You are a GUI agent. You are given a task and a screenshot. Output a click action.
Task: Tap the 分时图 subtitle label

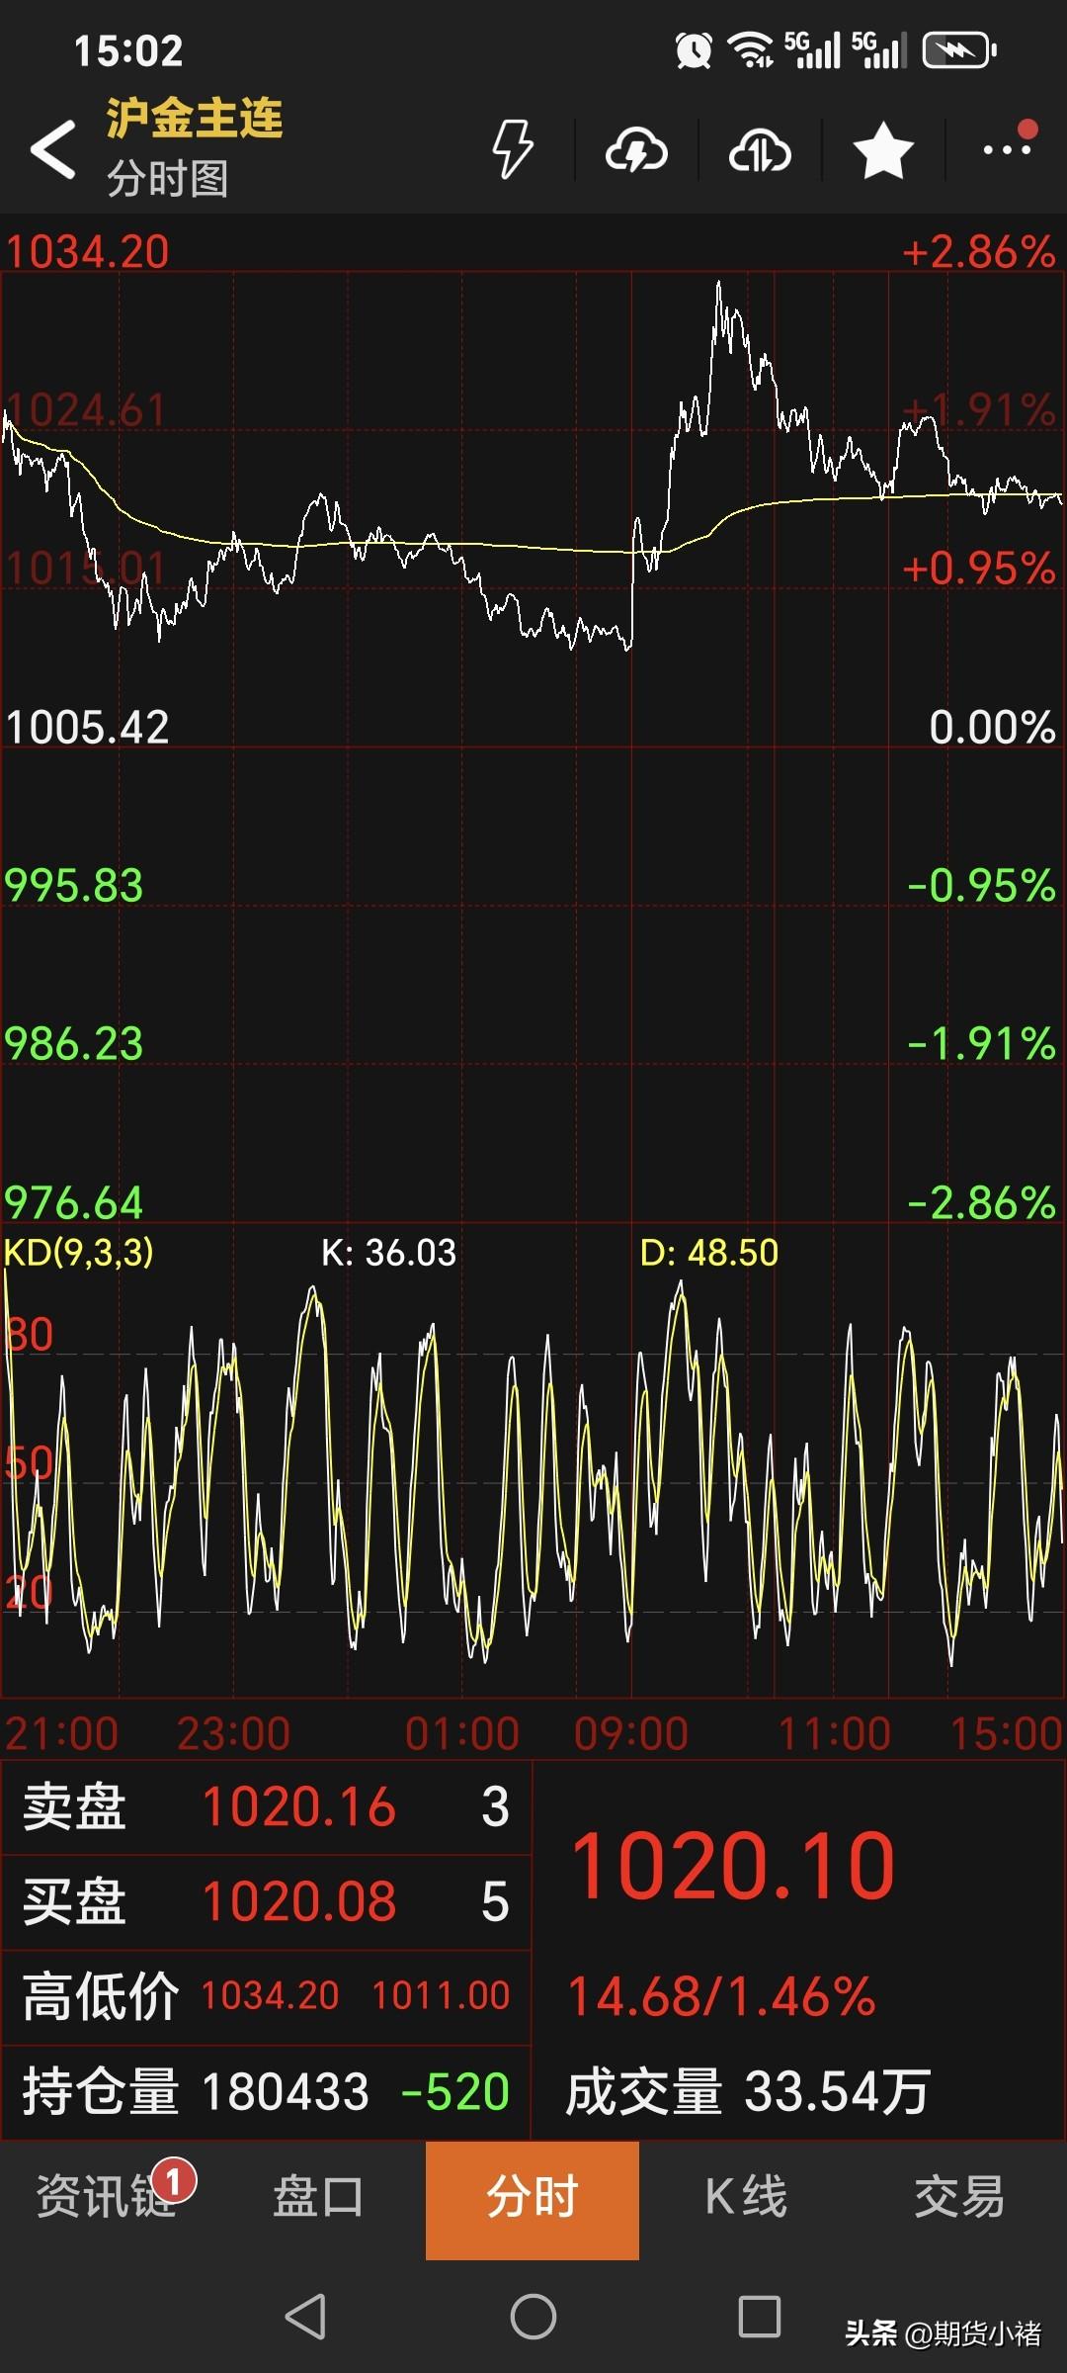coord(168,179)
